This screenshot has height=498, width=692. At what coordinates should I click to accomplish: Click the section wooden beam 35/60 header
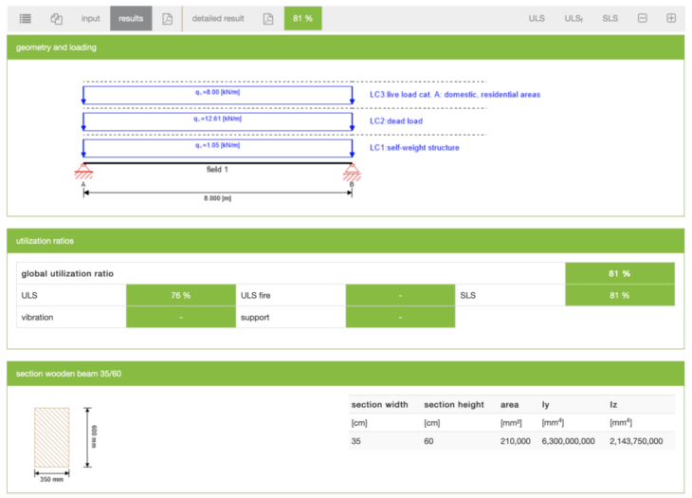point(345,373)
